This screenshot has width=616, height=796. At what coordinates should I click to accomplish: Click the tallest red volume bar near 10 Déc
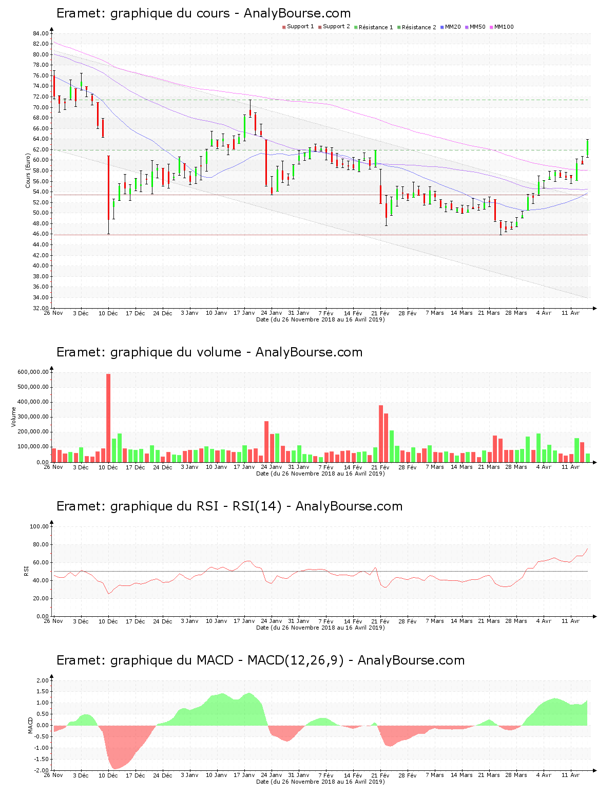click(x=108, y=418)
